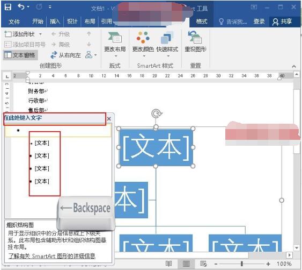Select the top [文本] SmartArt box
This screenshot has width=302, height=270.
(x=156, y=147)
